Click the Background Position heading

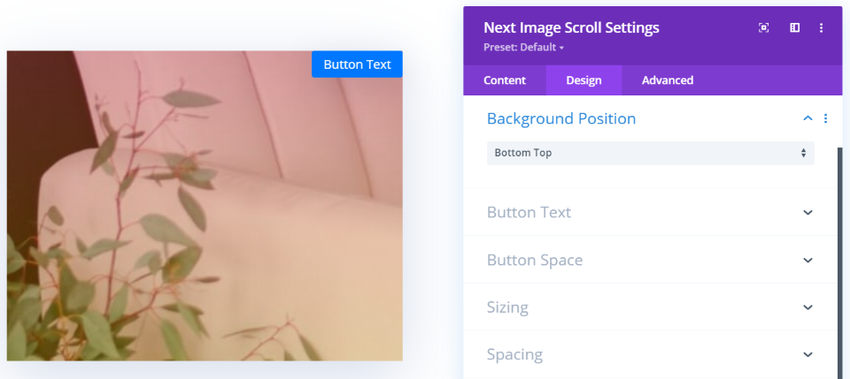coord(561,118)
